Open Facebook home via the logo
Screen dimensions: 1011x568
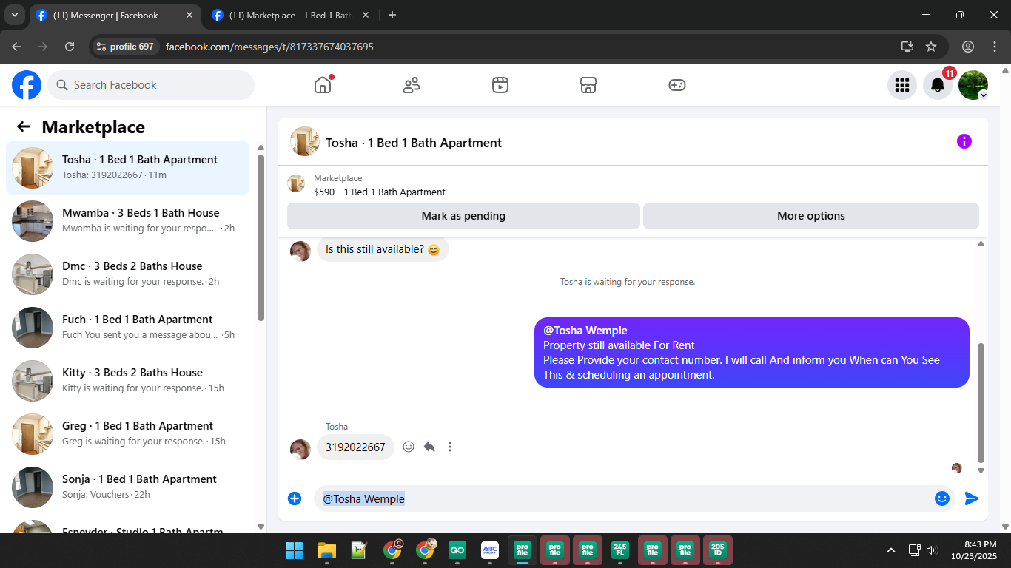coord(27,85)
